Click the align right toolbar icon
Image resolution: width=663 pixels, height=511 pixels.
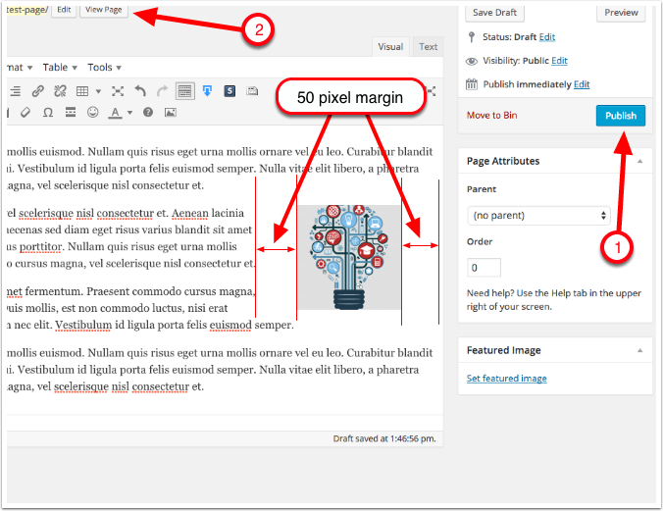click(x=16, y=91)
